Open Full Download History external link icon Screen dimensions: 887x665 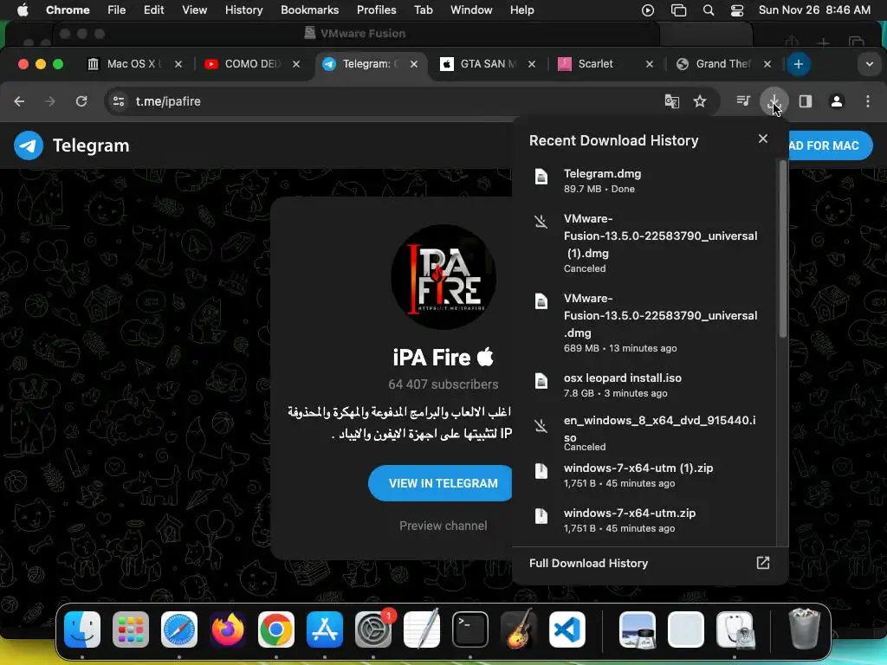click(x=762, y=563)
